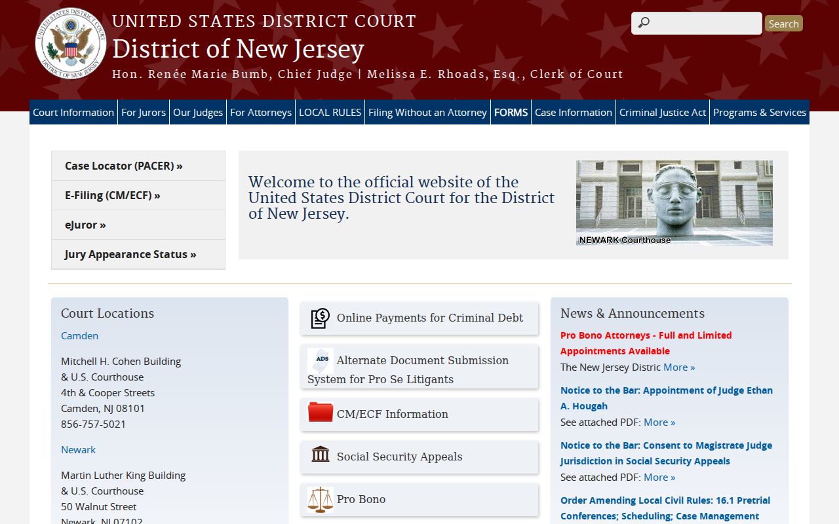Screen dimensions: 839x524
Task: Open Online Payments for Criminal Debt
Action: point(419,318)
